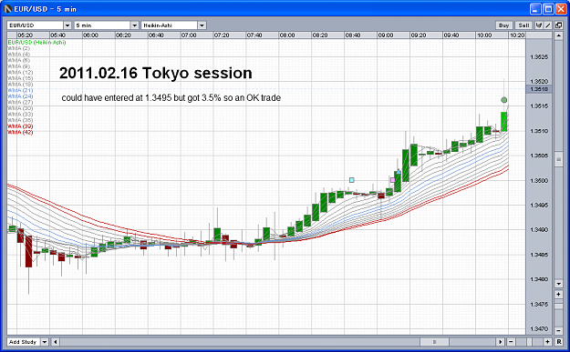Select the WMA (27) legend entry
This screenshot has height=352, width=570.
pyautogui.click(x=20, y=102)
